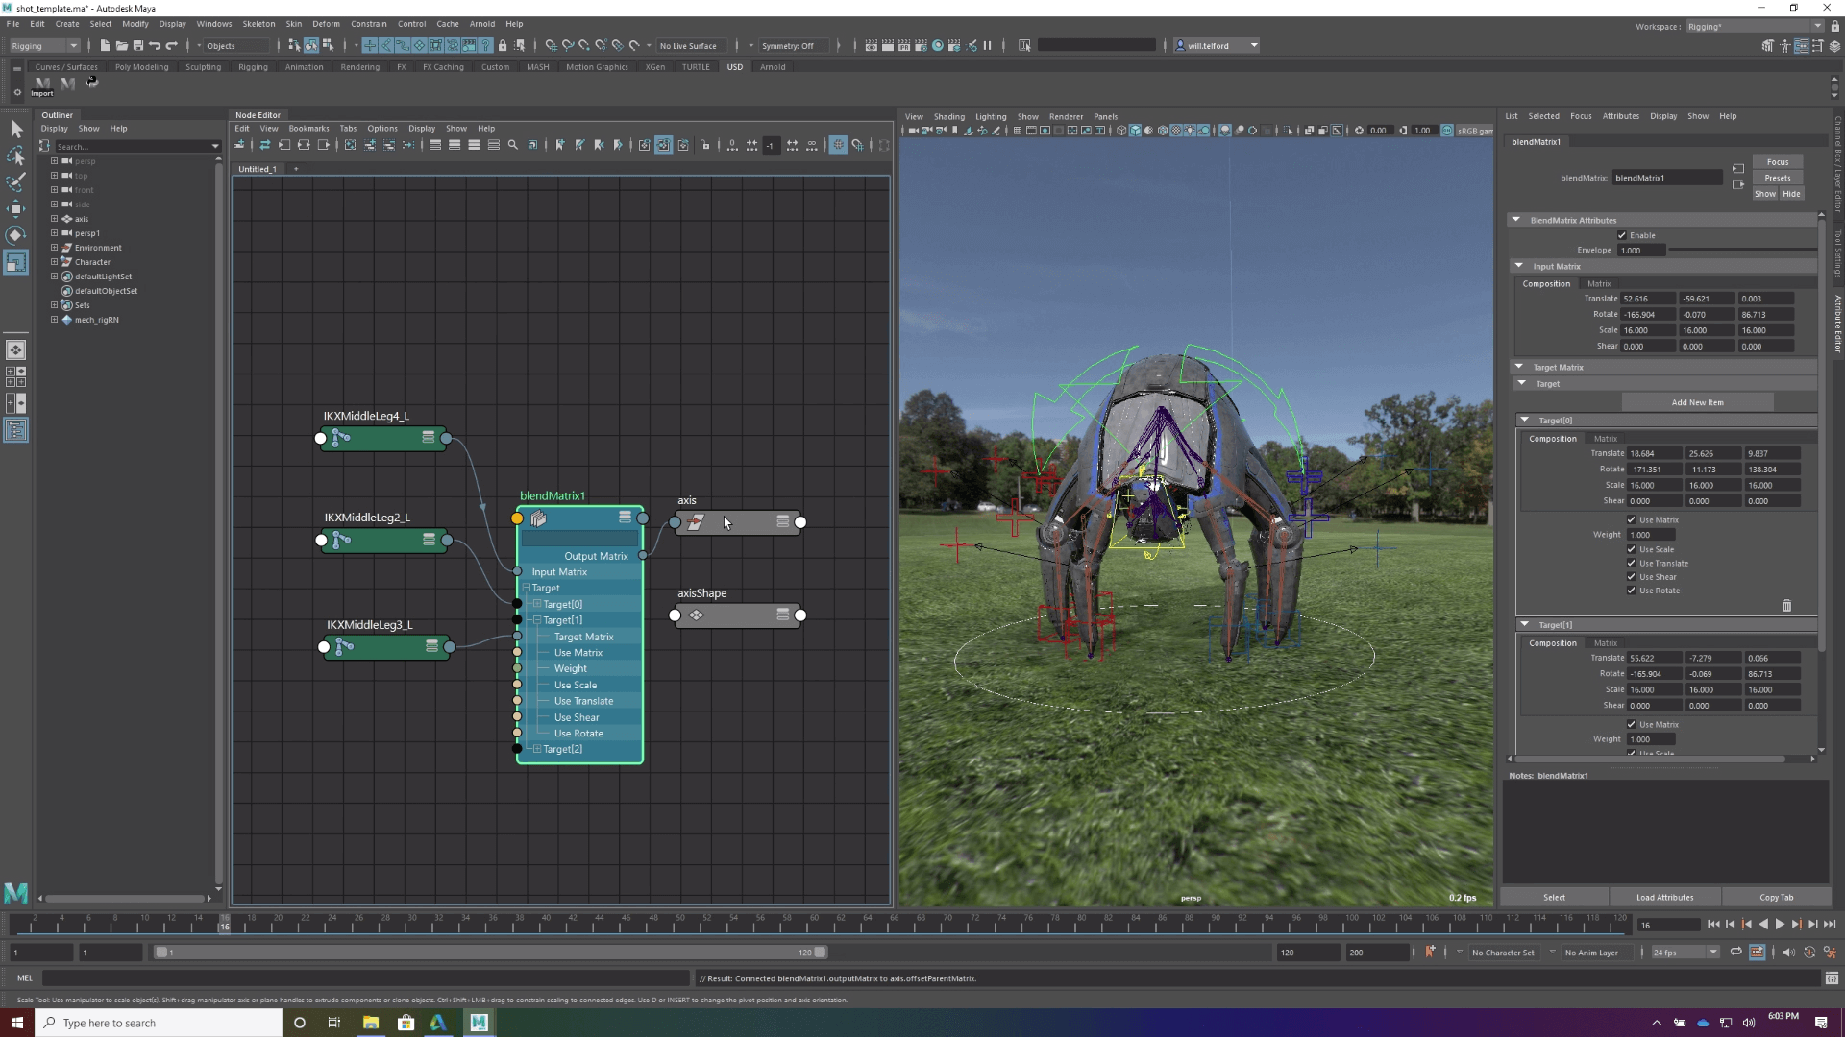Click the New Scene icon in status line
The height and width of the screenshot is (1037, 1845).
pos(105,46)
